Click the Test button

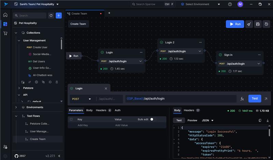pyautogui.click(x=255, y=99)
